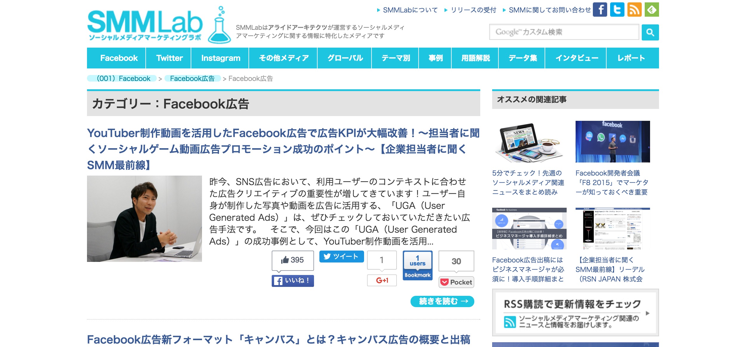Click the (001) Facebook breadcrumb link

tap(123, 79)
